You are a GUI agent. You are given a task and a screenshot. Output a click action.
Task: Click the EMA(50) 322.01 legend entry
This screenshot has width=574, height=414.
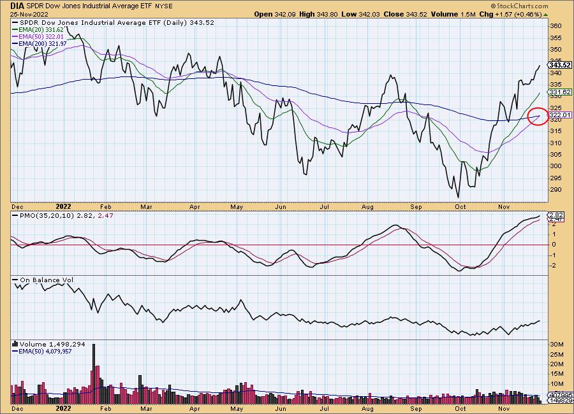coord(38,36)
